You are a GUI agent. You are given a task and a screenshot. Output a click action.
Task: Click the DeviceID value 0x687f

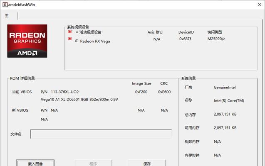[185, 39]
